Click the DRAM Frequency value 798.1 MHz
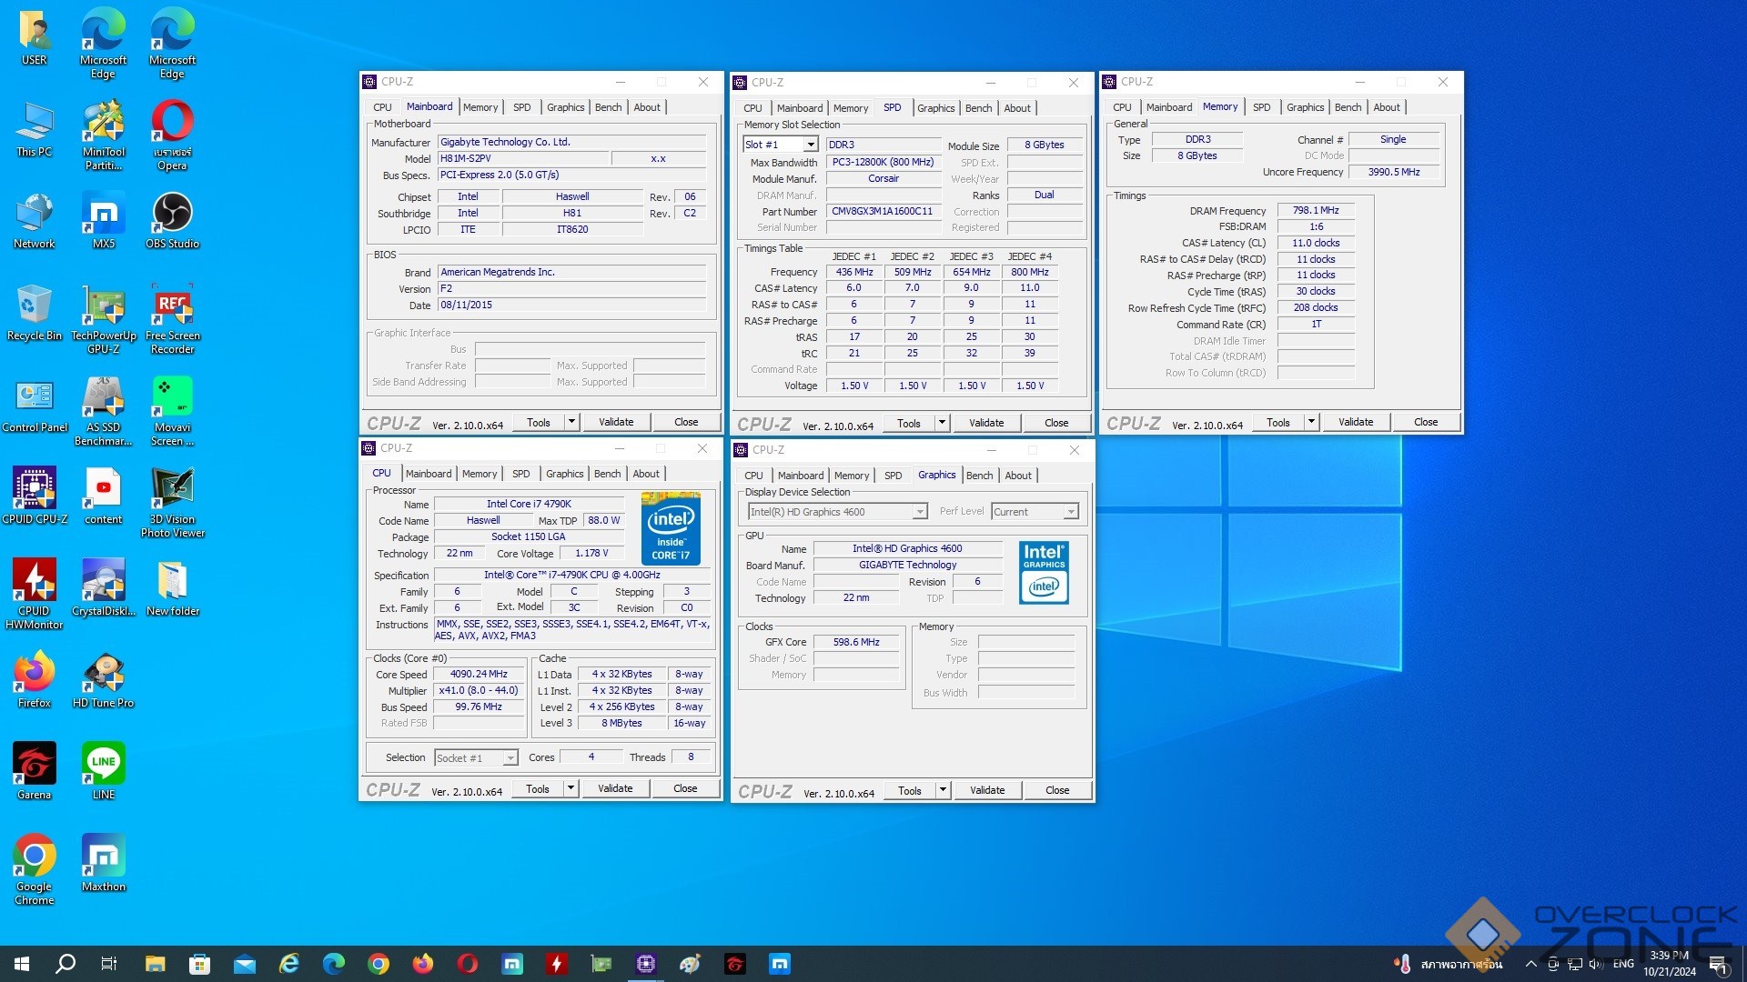The width and height of the screenshot is (1747, 982). coord(1316,210)
